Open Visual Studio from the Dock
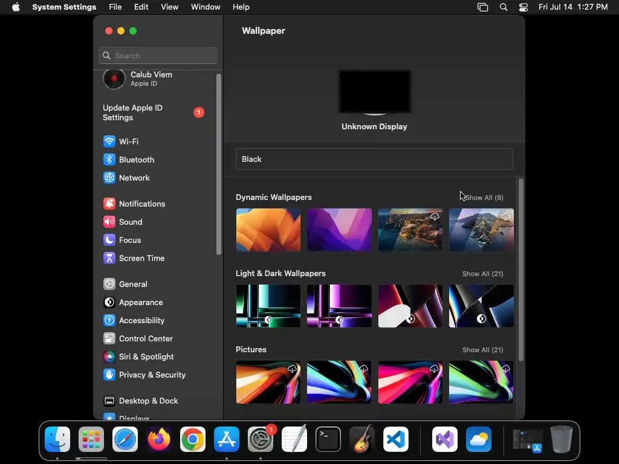Image resolution: width=619 pixels, height=464 pixels. (445, 439)
